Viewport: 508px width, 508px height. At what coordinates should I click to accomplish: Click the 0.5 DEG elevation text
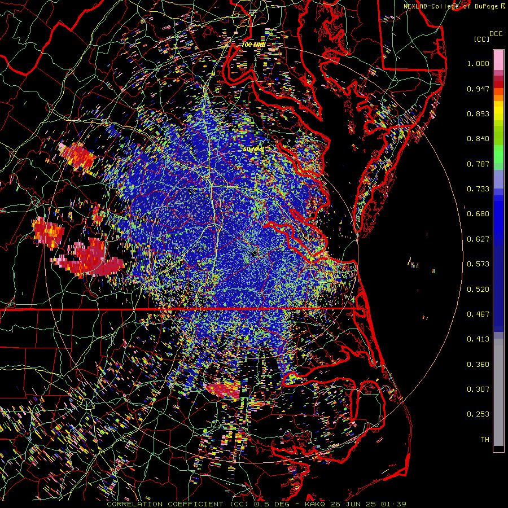tap(272, 504)
